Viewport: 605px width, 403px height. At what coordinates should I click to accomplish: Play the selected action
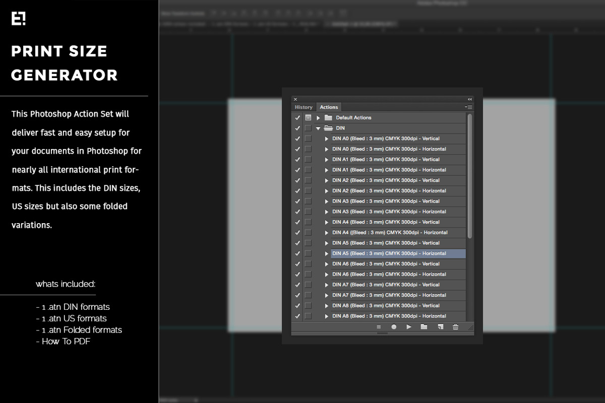409,327
